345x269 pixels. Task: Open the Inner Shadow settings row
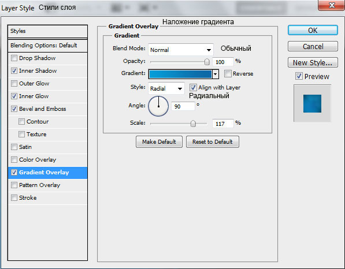(47, 71)
